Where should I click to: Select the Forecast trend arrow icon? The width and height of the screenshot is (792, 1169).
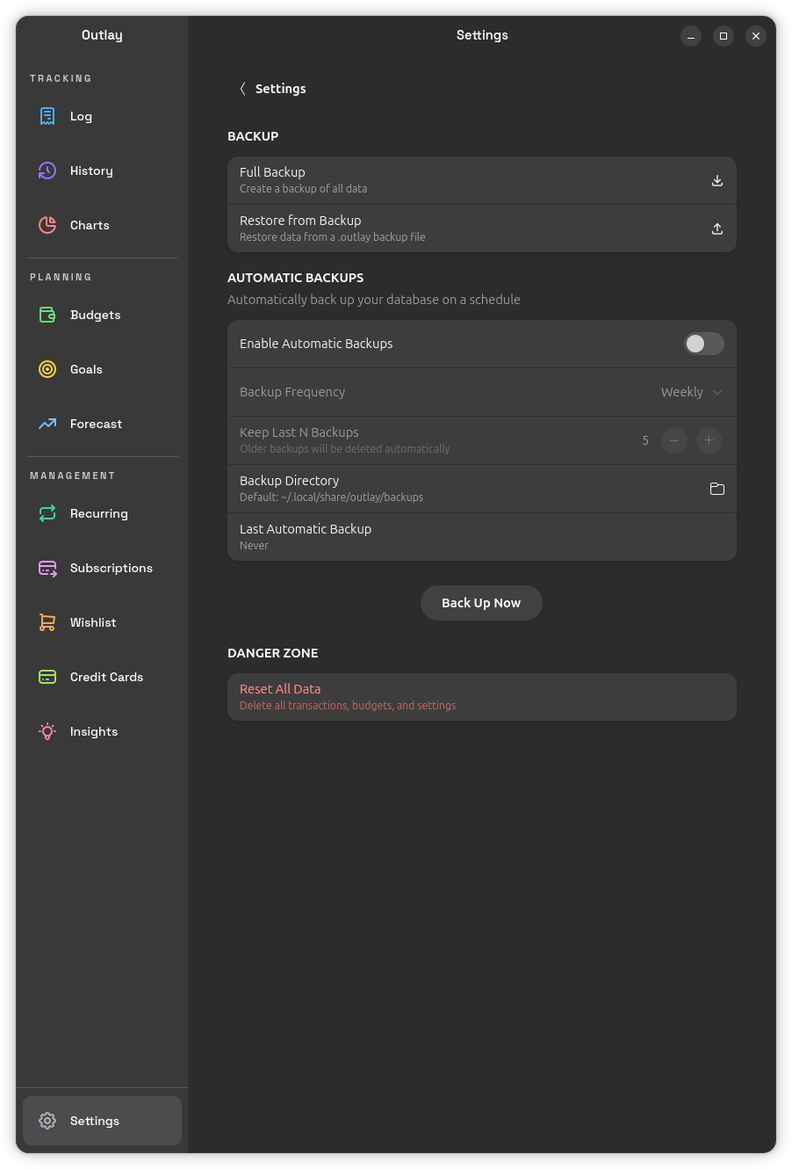pos(47,424)
